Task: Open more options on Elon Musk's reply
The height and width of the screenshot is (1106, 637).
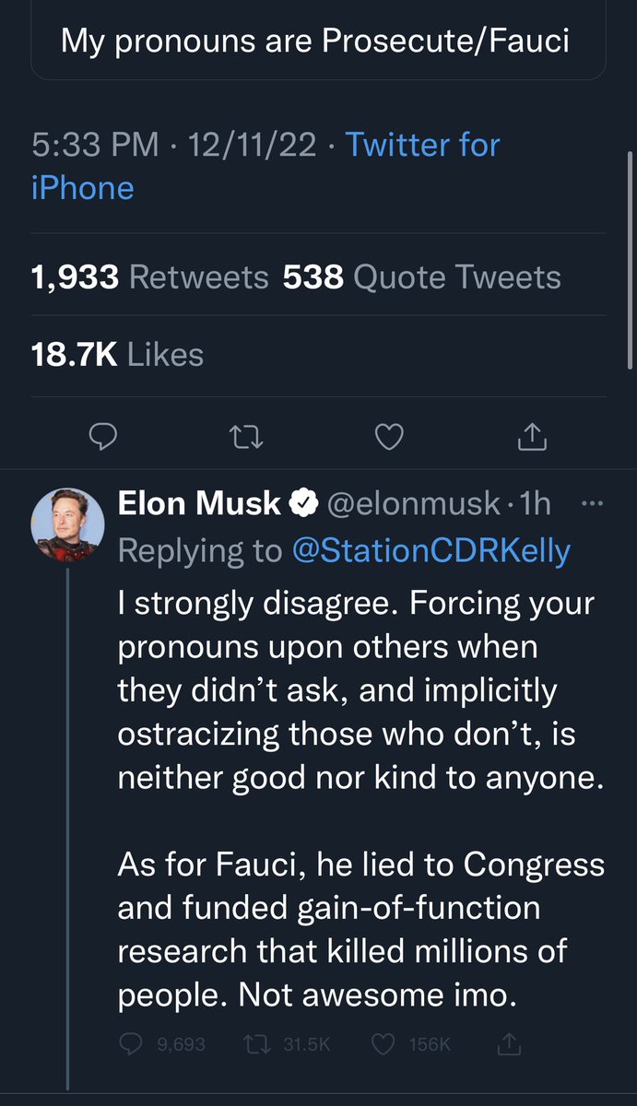Action: pos(589,503)
